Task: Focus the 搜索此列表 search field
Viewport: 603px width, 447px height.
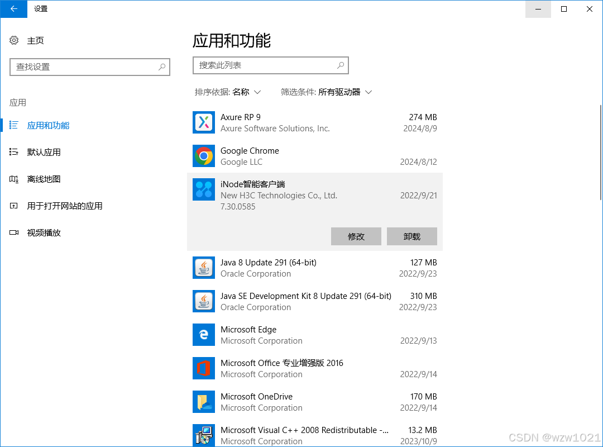Action: tap(270, 65)
